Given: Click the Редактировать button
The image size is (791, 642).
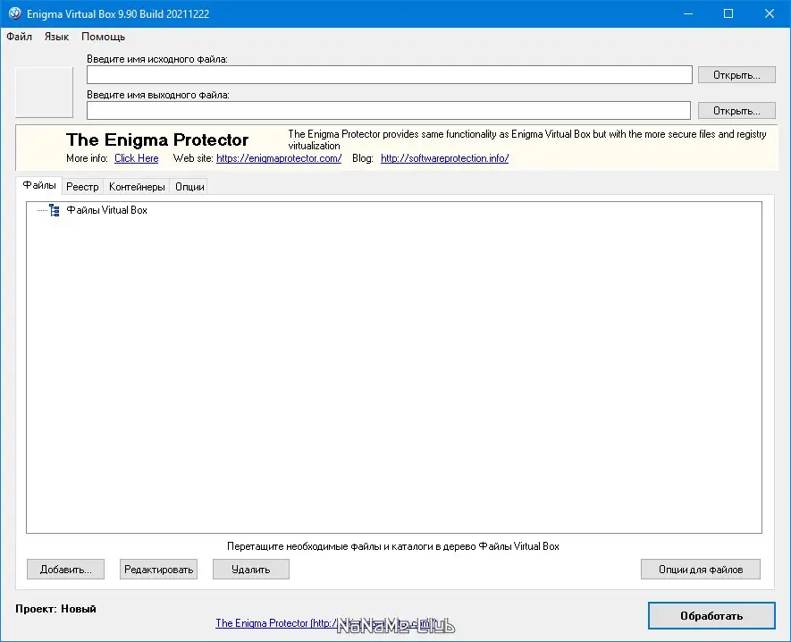Looking at the screenshot, I should 158,570.
